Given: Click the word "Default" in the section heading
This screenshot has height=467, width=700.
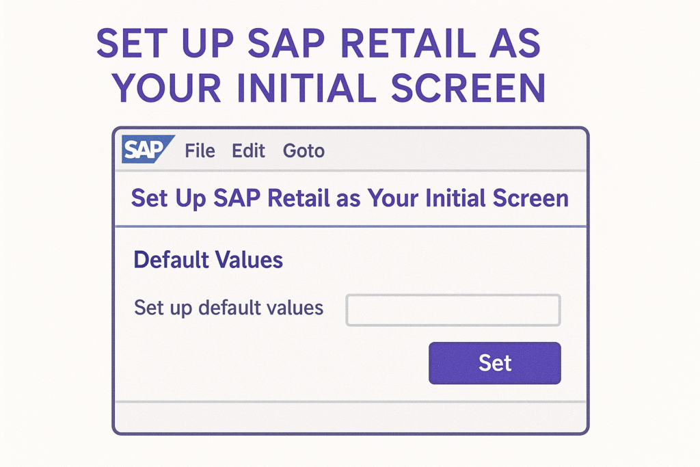Looking at the screenshot, I should pos(171,260).
